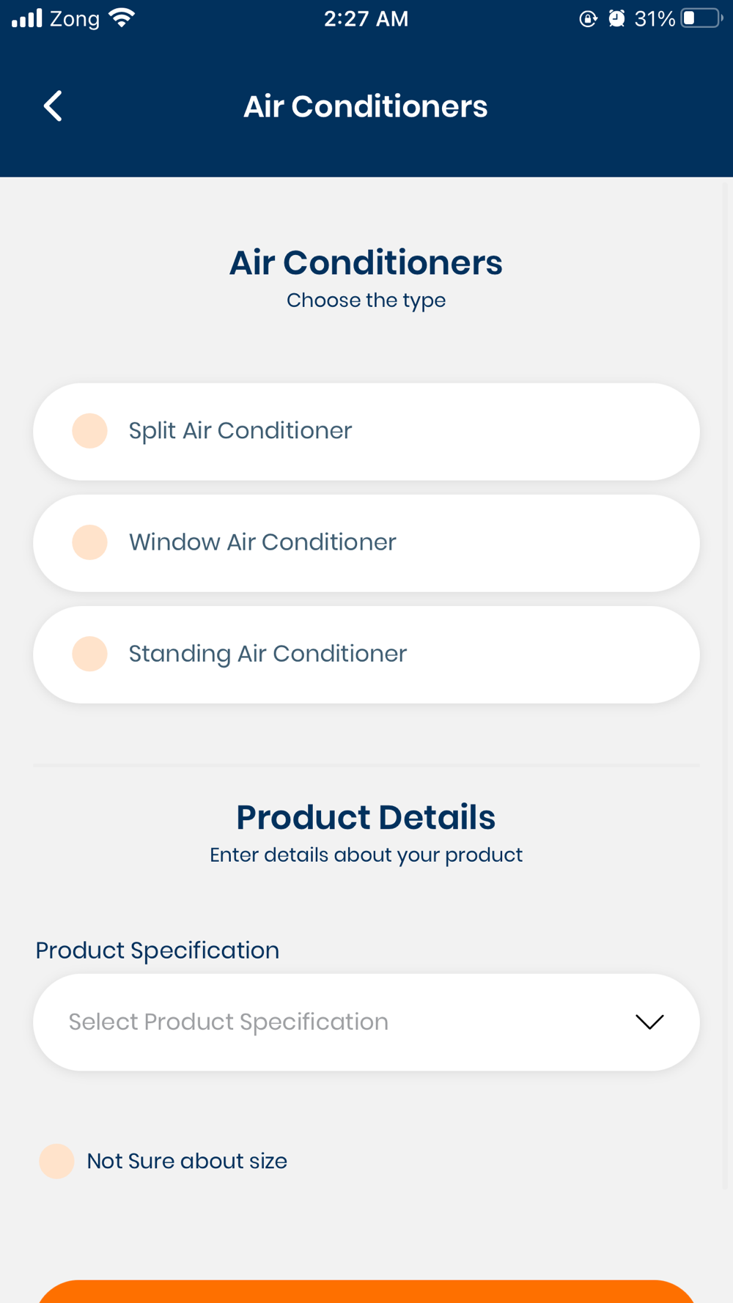
Task: Check the Not Sure about size option
Action: point(56,1162)
